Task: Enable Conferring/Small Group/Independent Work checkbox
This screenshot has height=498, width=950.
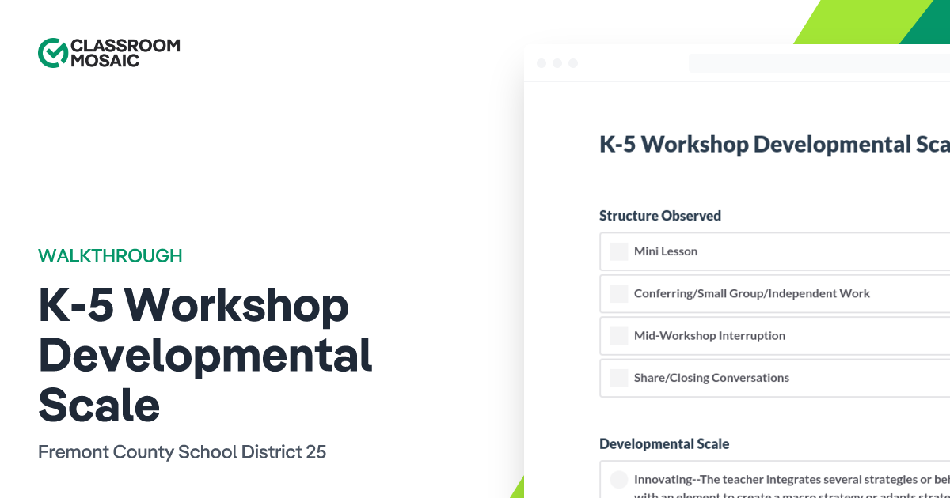Action: 617,293
